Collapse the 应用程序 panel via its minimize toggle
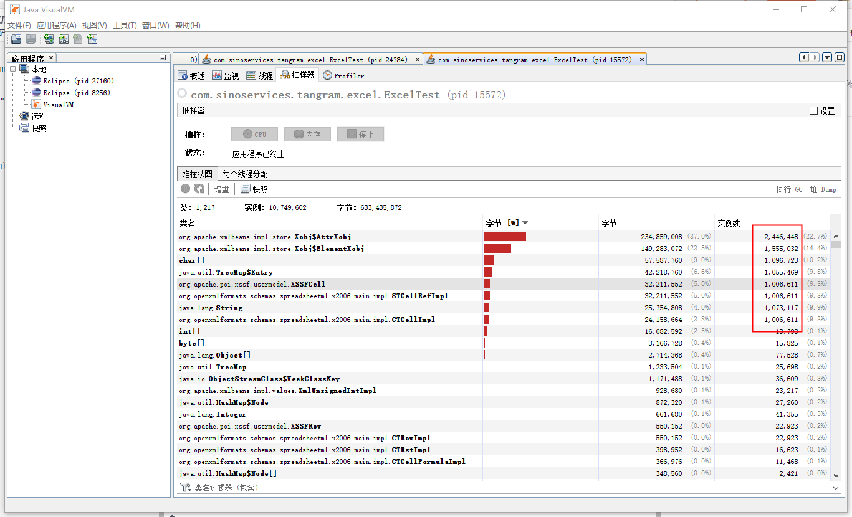This screenshot has width=852, height=517. [162, 57]
